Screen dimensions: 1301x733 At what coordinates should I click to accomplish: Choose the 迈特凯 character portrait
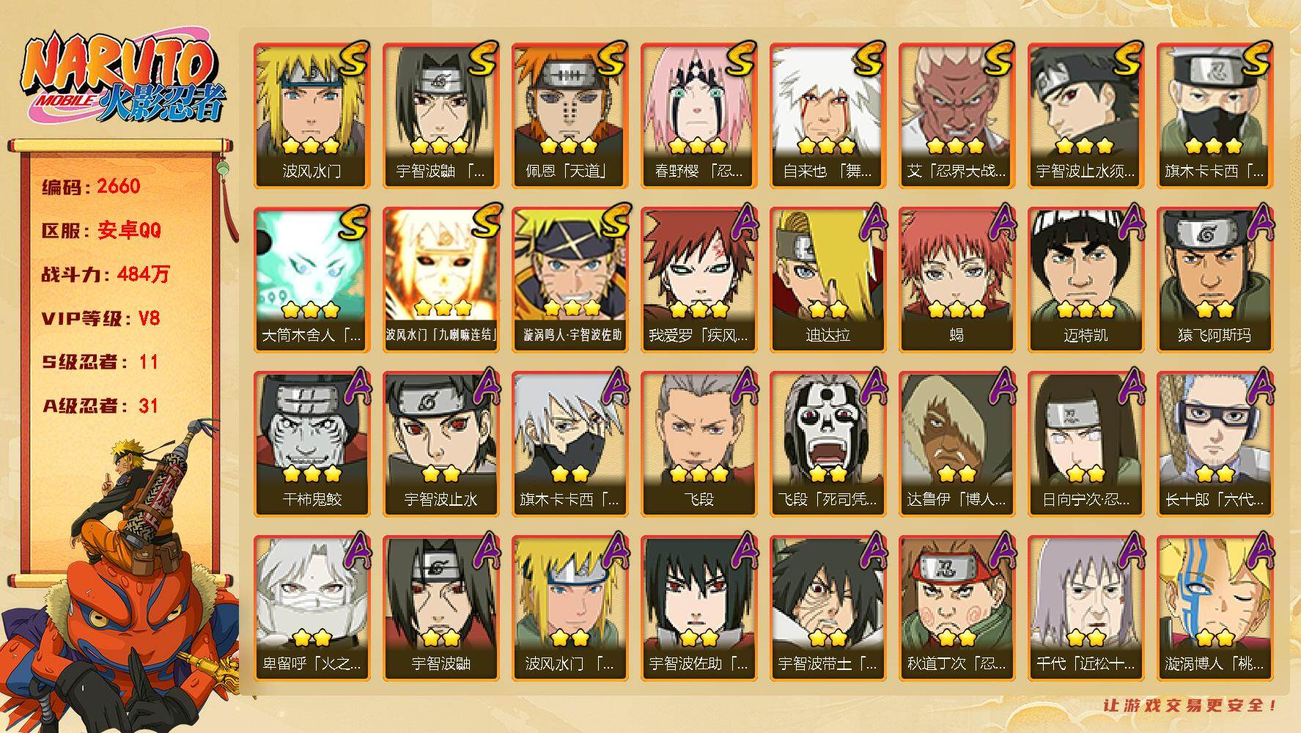pyautogui.click(x=1086, y=279)
